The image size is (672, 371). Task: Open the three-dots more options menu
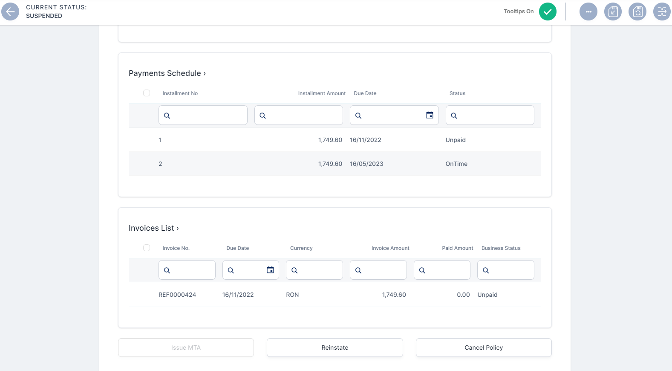pyautogui.click(x=588, y=12)
